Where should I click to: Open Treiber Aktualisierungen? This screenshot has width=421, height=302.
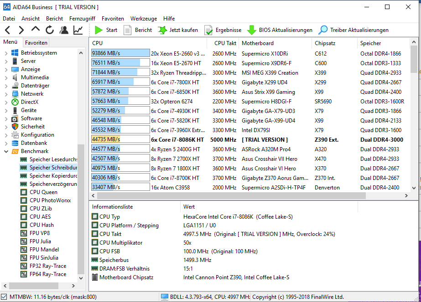pos(353,30)
